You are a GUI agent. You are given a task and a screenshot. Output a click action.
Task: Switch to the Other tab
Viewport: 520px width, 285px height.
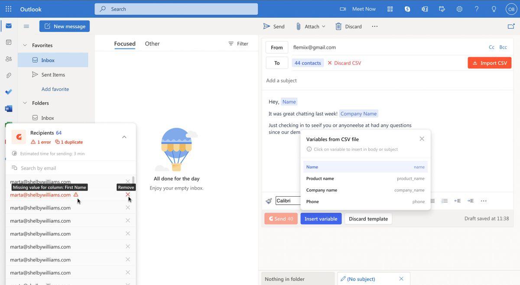pos(152,43)
